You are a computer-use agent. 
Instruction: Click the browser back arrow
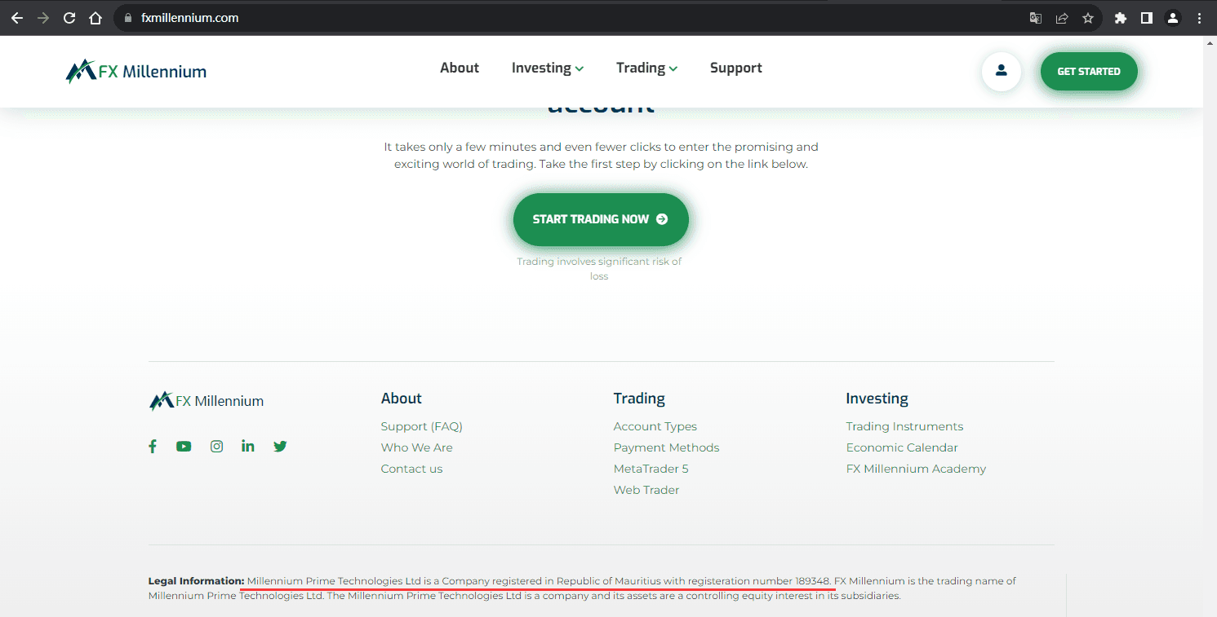[x=16, y=18]
